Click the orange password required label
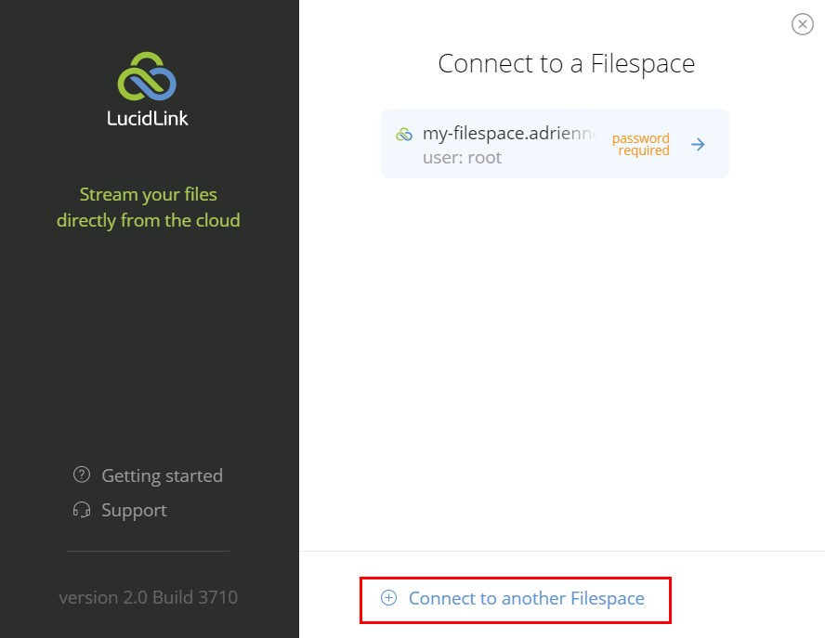Image resolution: width=825 pixels, height=638 pixels. 640,144
